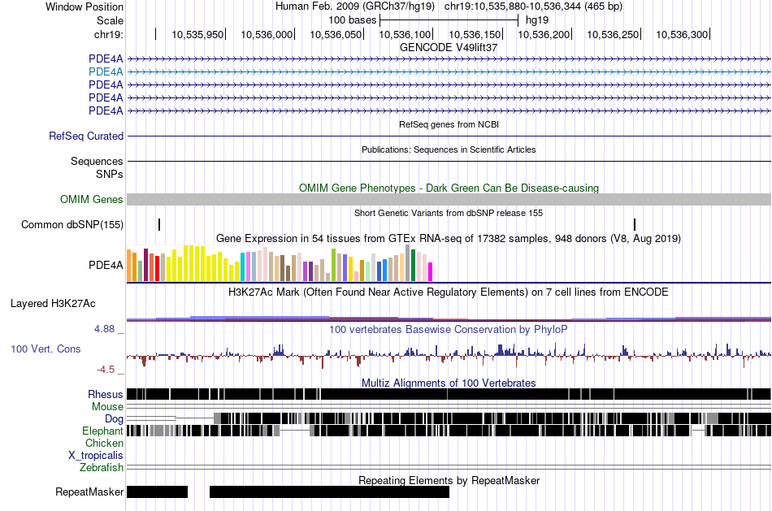This screenshot has width=772, height=511.
Task: Click the layered H3K27Ac signal graph
Action: coord(449,318)
